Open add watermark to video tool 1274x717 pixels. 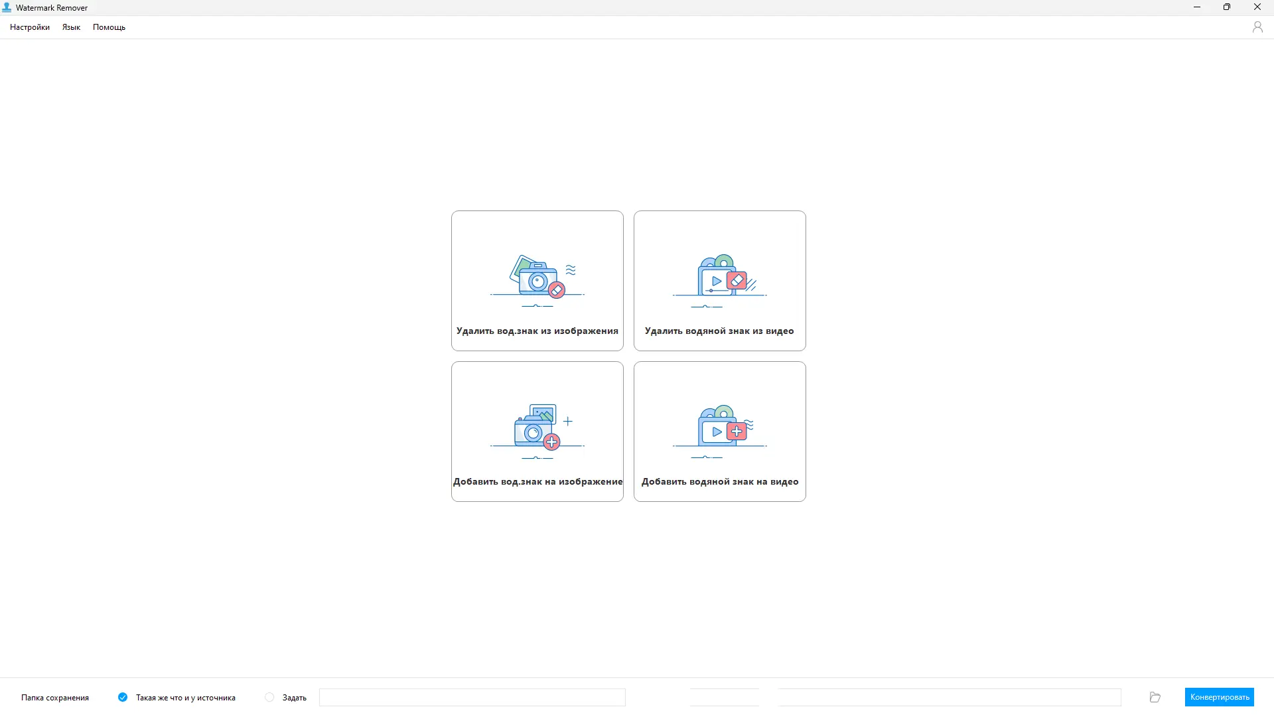[719, 431]
